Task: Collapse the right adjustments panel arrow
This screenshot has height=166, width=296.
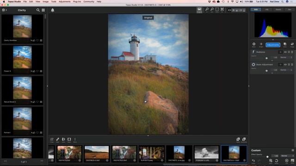Action: 249,86
